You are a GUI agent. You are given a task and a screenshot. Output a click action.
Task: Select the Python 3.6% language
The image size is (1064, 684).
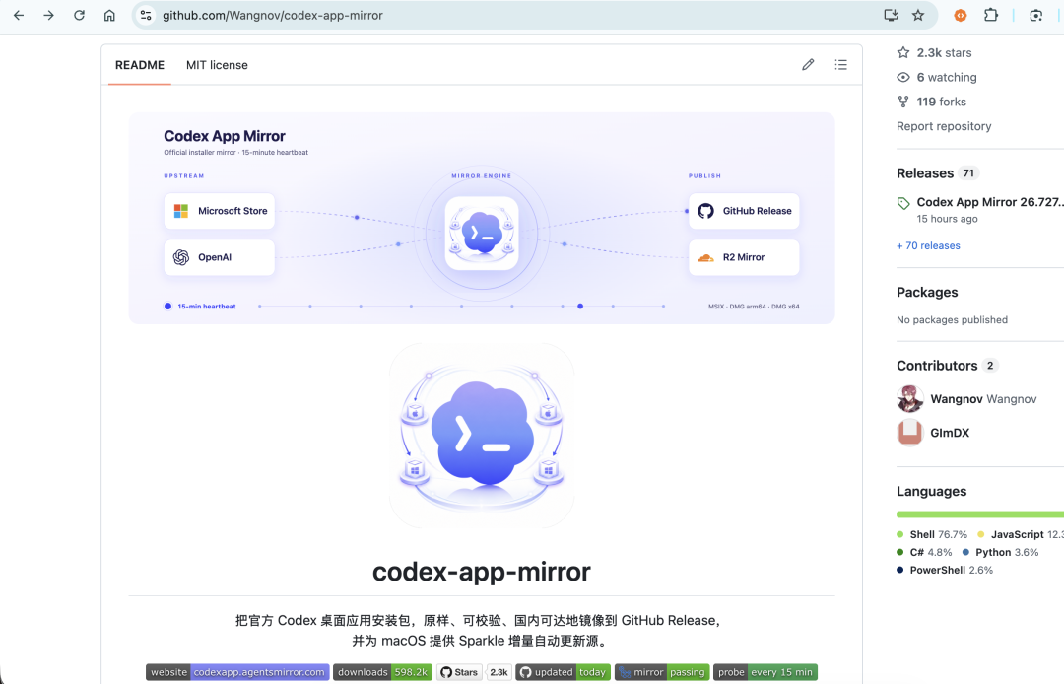(1000, 552)
